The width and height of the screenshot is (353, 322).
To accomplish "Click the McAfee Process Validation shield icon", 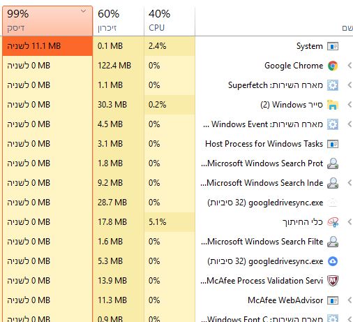I will [333, 281].
